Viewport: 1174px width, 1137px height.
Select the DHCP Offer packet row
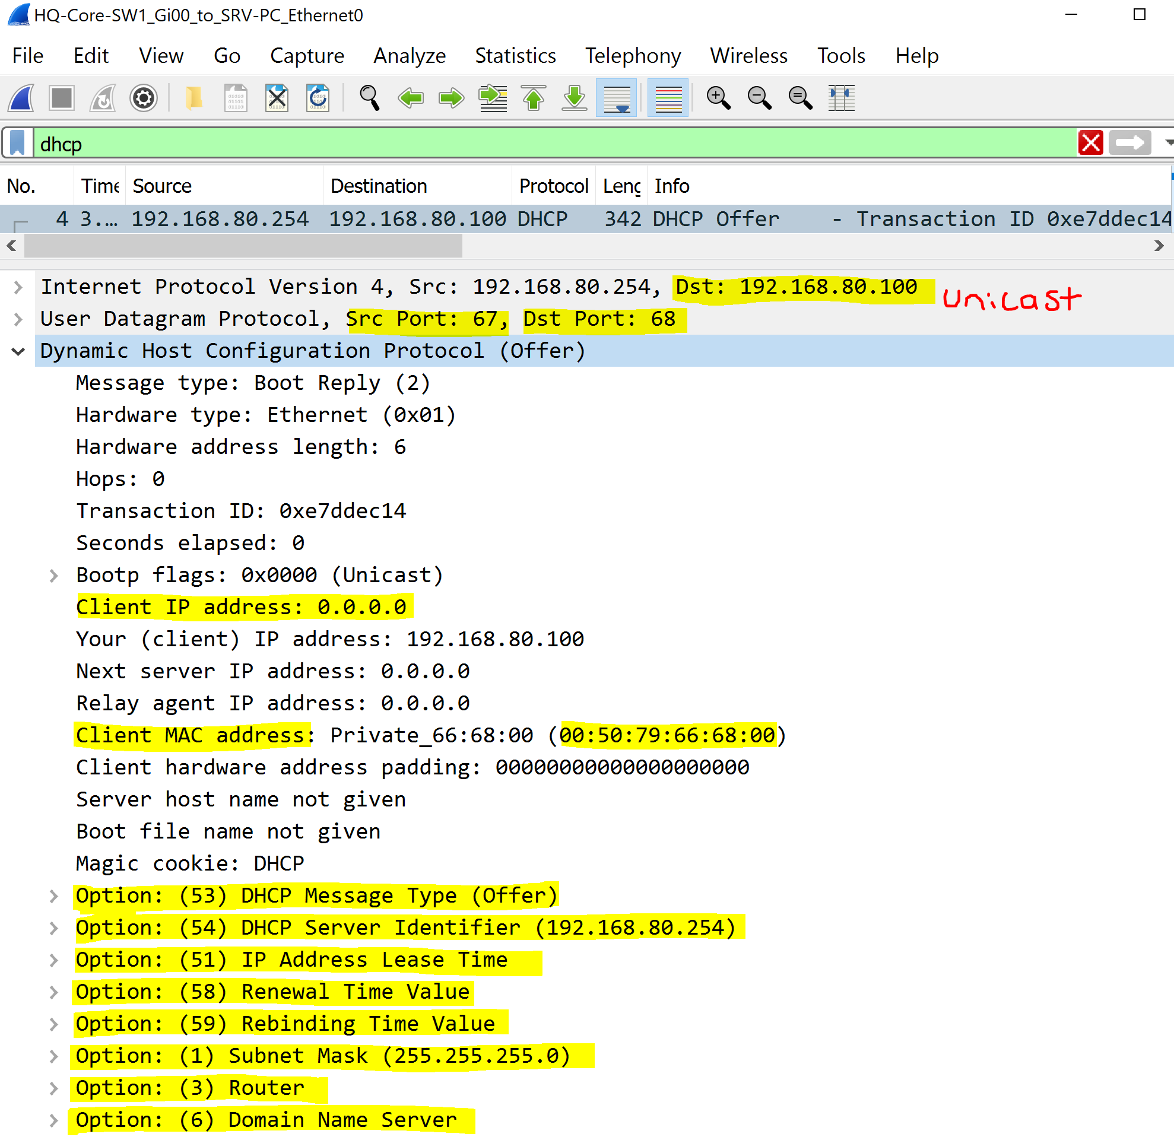586,219
